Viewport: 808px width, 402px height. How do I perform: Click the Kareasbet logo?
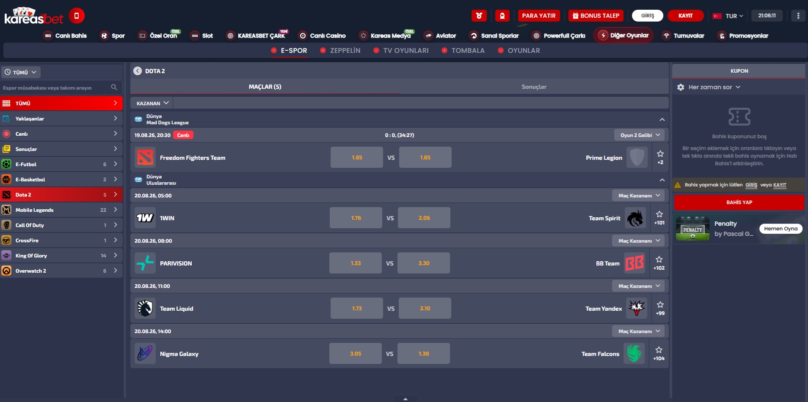33,16
